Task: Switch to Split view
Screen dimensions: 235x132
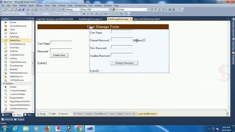Action: (52, 114)
